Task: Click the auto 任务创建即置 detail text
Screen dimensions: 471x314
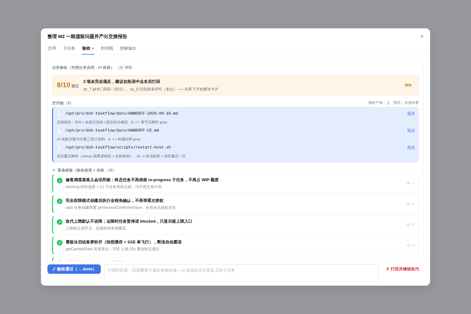Action: coord(121,208)
